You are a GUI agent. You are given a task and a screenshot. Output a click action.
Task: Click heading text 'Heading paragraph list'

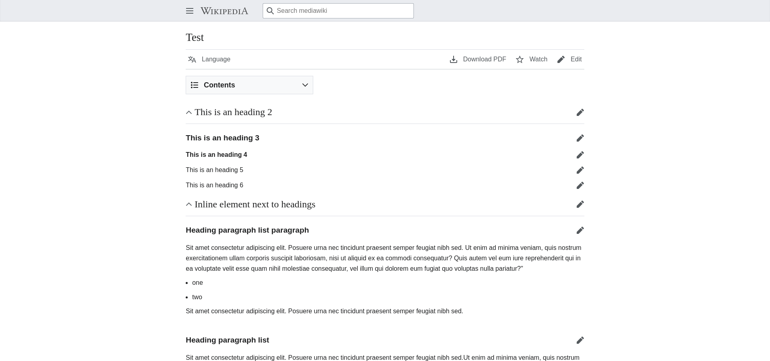(x=227, y=340)
